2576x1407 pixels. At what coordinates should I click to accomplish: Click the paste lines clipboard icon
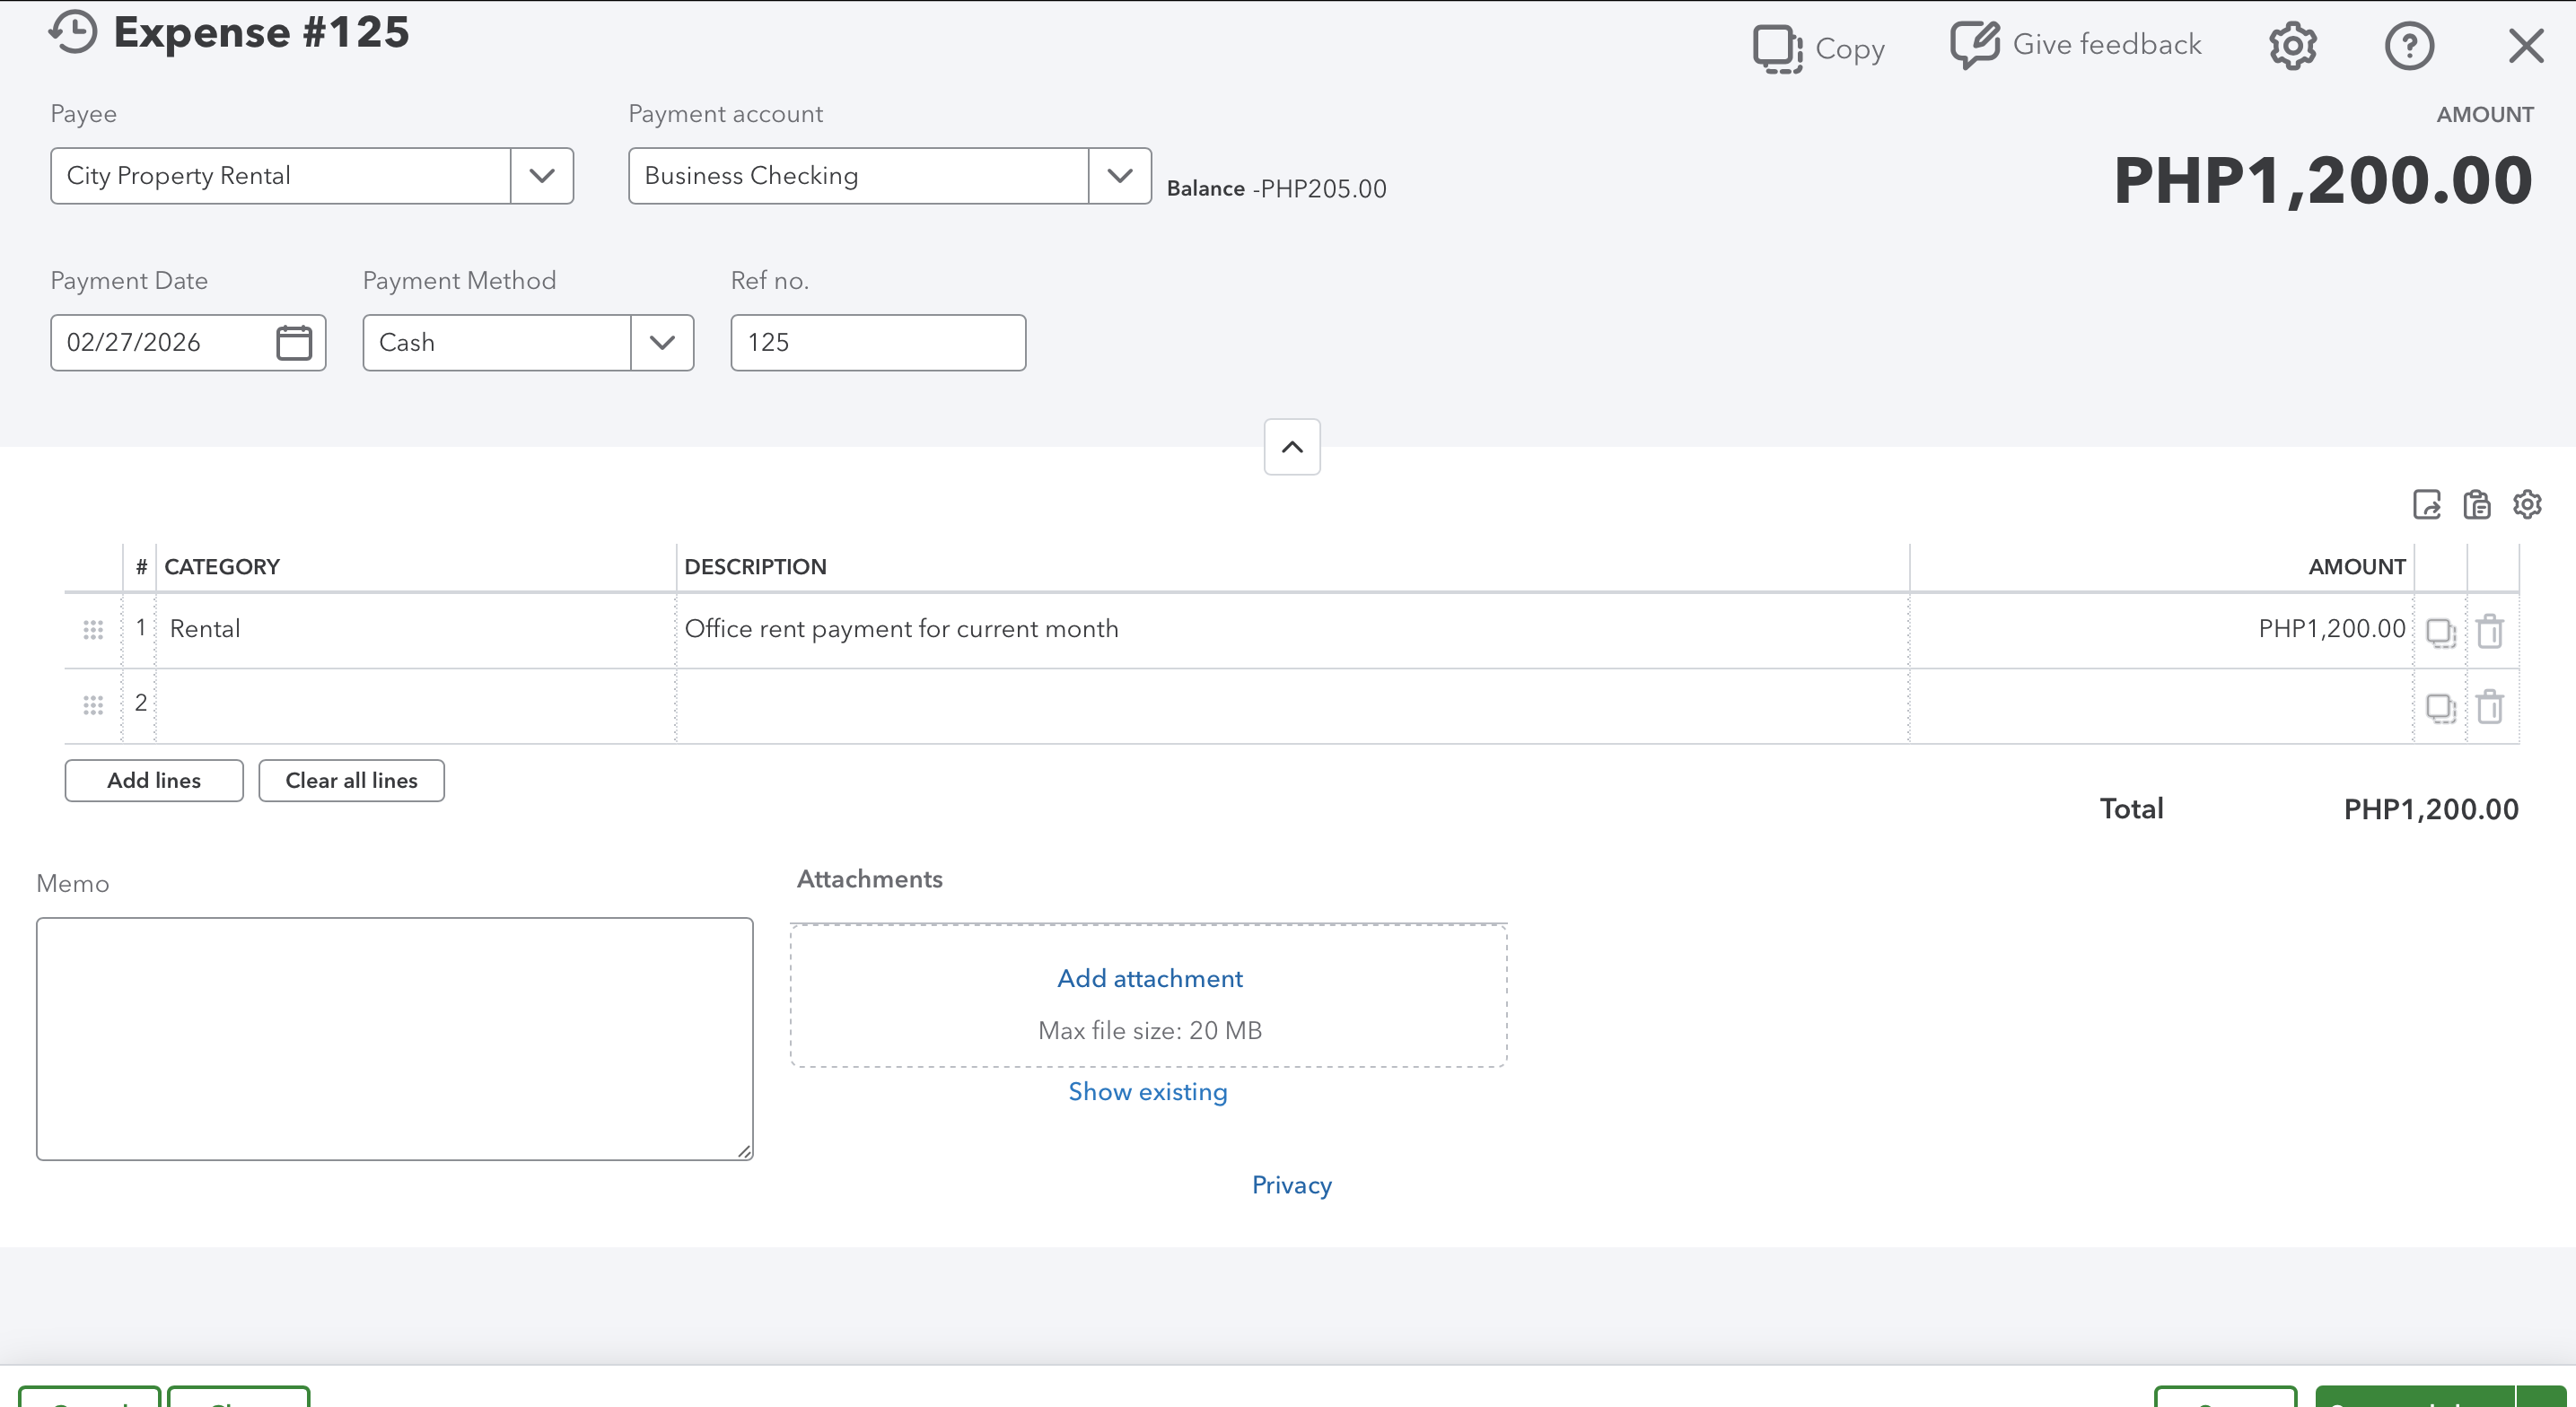click(2477, 504)
